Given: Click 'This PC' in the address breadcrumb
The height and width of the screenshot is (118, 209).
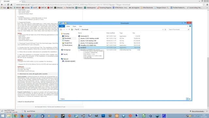Looking at the screenshot, I should tap(77, 29).
